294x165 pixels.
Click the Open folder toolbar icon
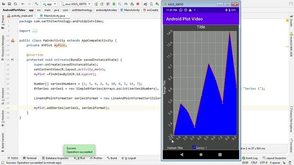click(4, 4)
